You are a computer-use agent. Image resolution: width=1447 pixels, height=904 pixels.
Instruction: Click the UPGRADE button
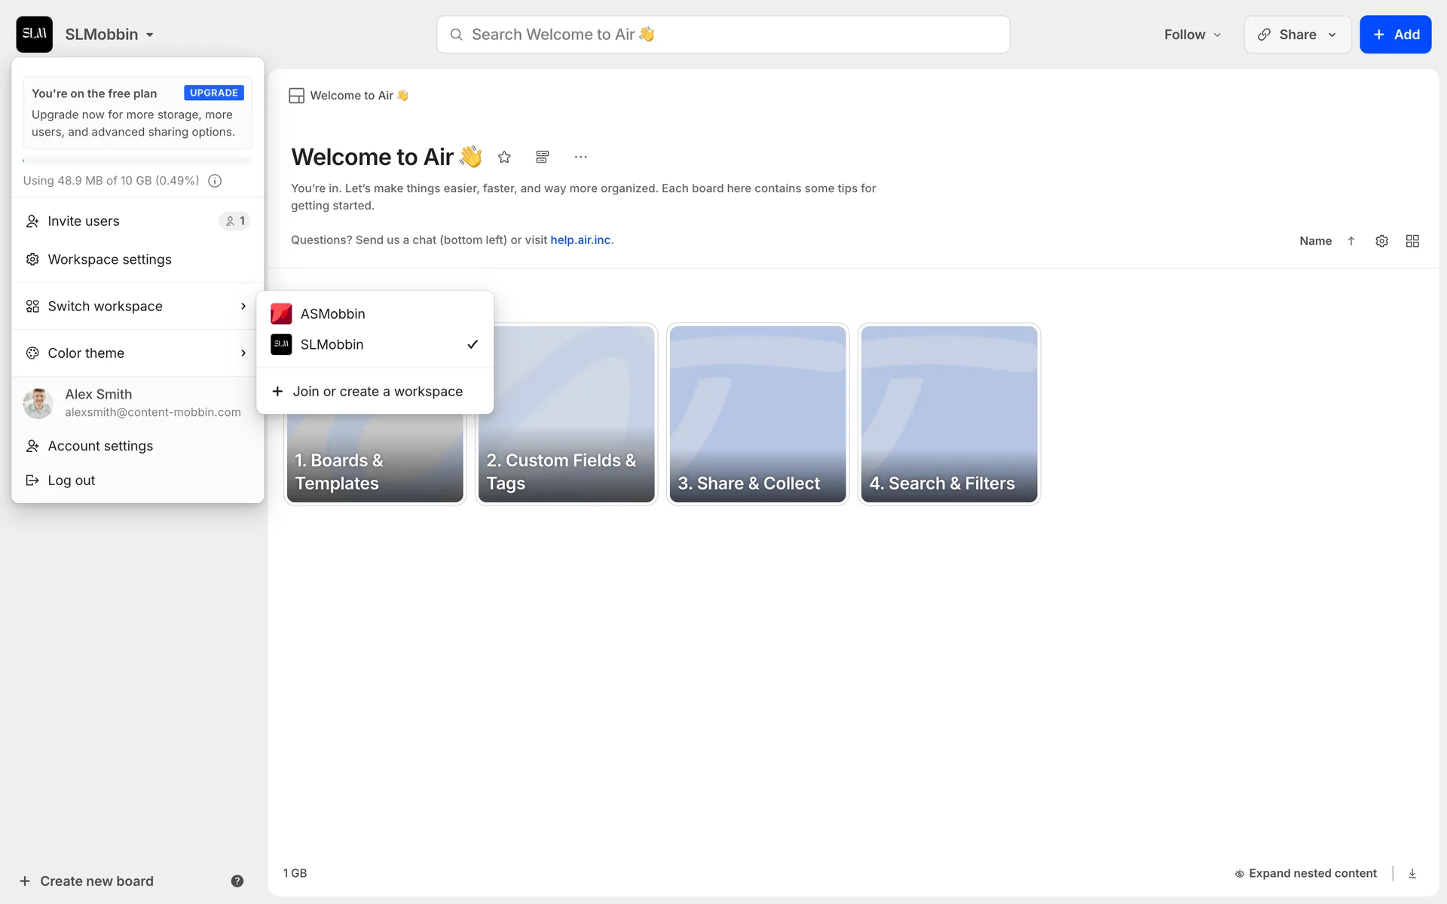213,93
